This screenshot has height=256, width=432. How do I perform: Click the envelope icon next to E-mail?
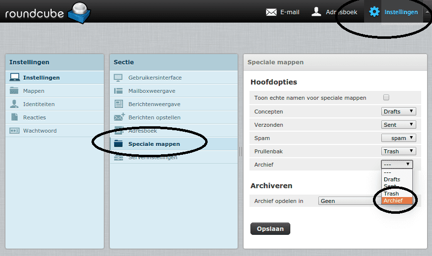point(271,12)
